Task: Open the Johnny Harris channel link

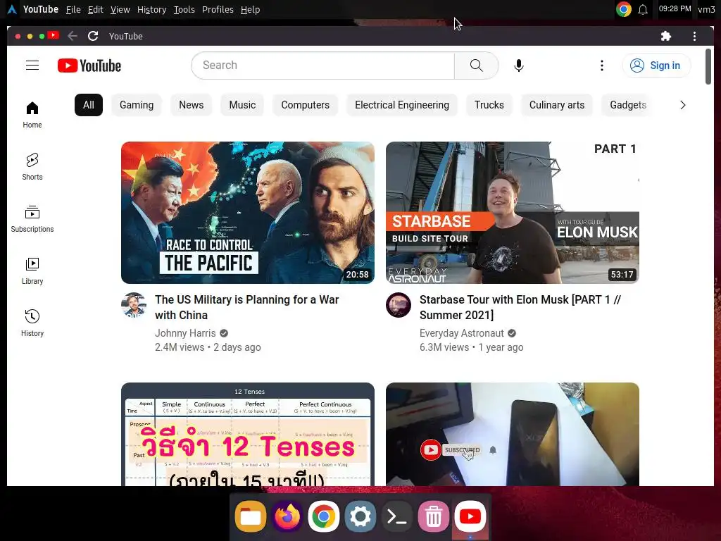Action: click(x=185, y=333)
